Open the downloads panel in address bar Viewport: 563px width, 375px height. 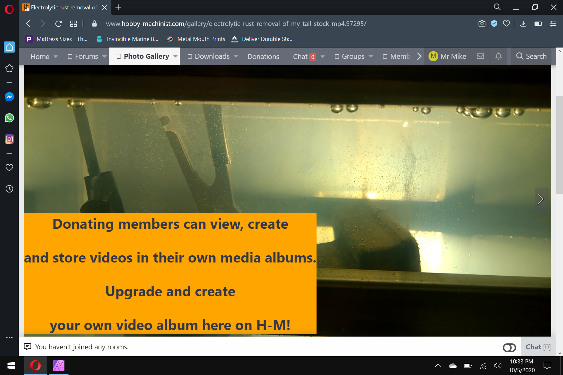tap(523, 23)
